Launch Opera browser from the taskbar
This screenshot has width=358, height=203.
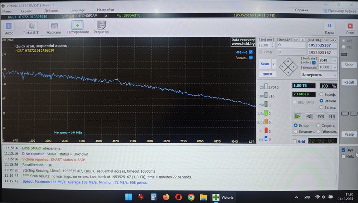pos(179,197)
